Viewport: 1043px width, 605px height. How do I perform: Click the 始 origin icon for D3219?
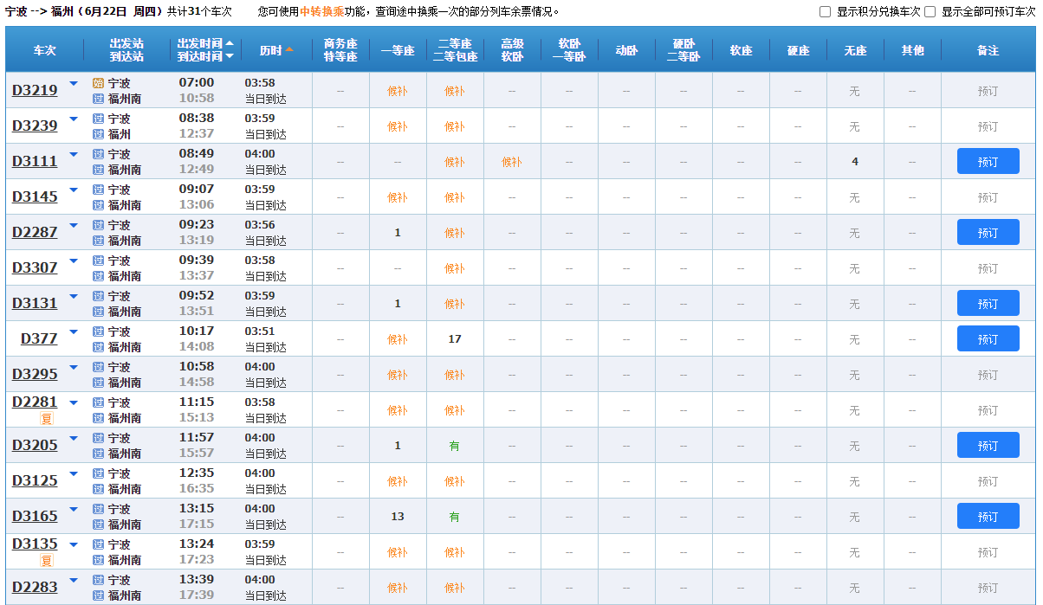pyautogui.click(x=98, y=83)
